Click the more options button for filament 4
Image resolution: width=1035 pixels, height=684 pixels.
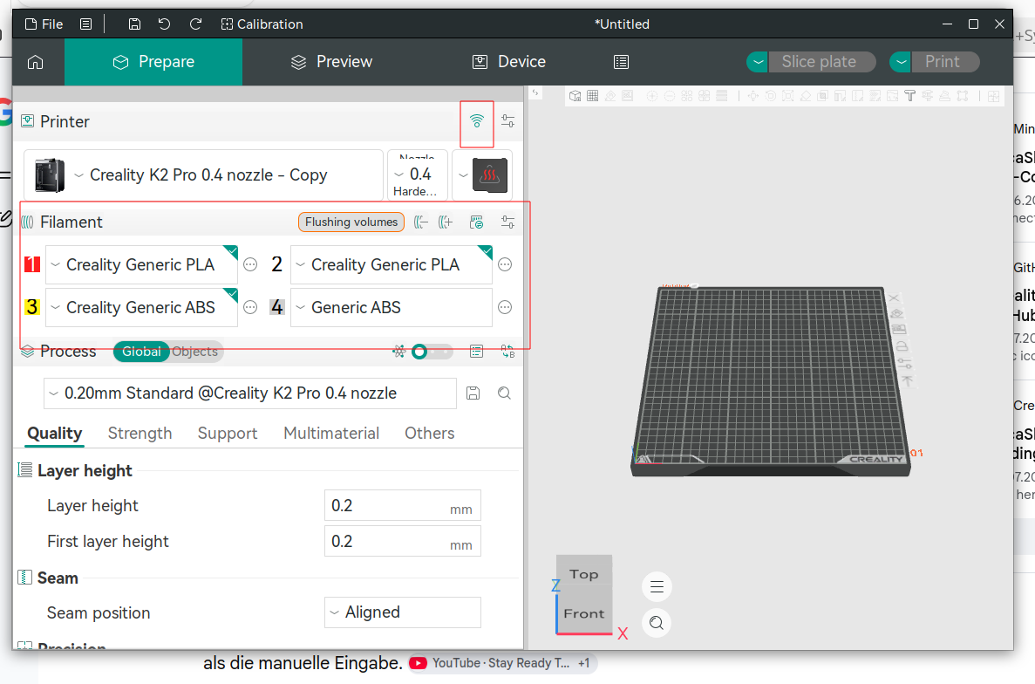(x=505, y=308)
